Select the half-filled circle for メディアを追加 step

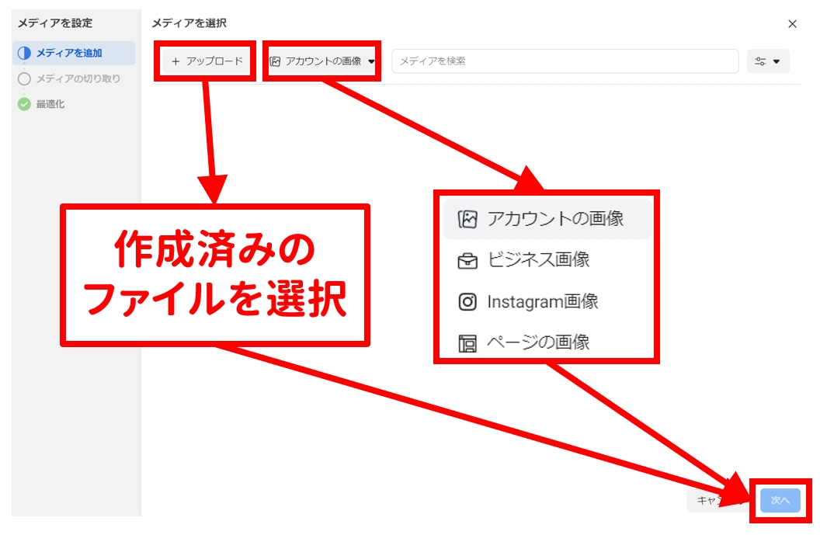click(24, 54)
